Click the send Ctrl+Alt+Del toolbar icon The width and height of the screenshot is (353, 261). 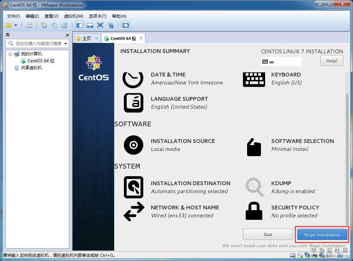click(29, 25)
